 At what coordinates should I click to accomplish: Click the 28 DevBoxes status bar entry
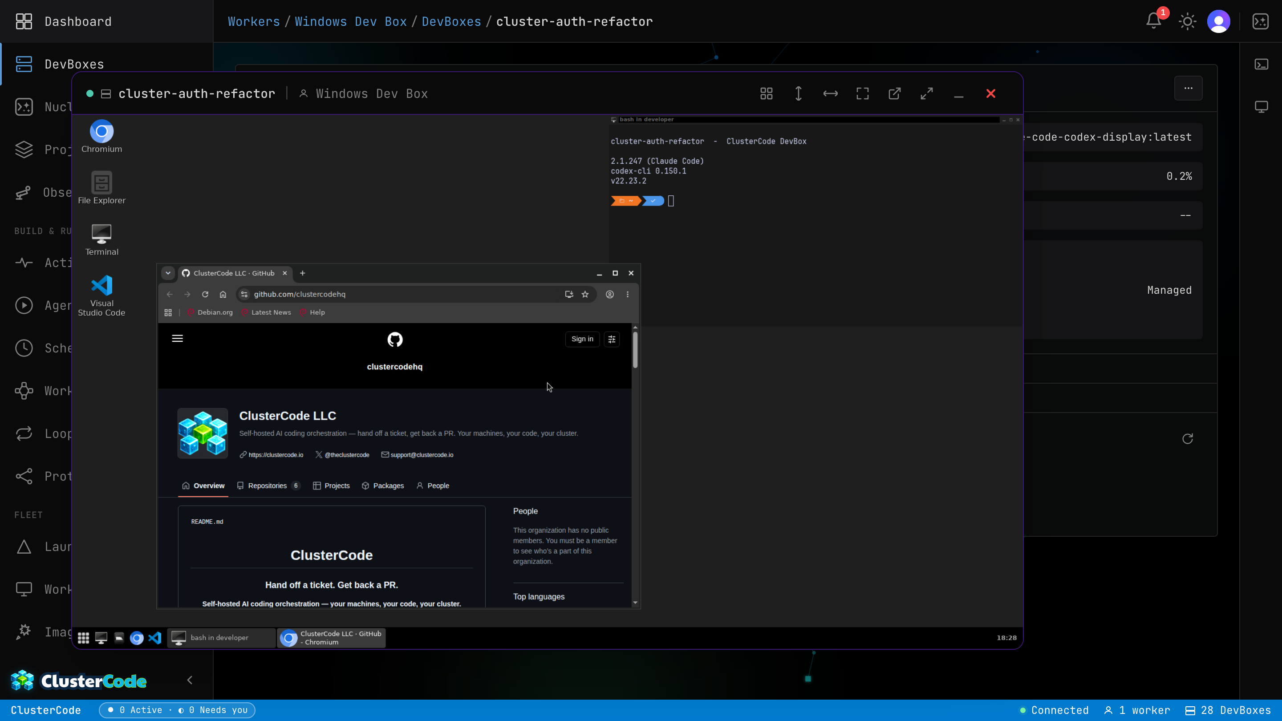click(1228, 711)
